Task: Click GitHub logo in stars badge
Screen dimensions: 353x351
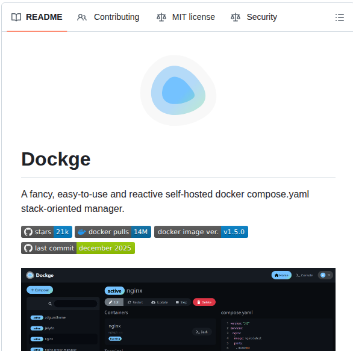Action: click(x=28, y=232)
